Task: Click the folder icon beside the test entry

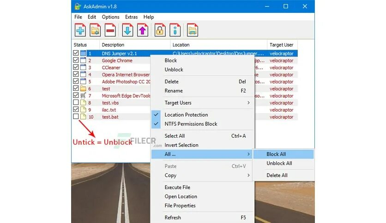Action: 83,88
